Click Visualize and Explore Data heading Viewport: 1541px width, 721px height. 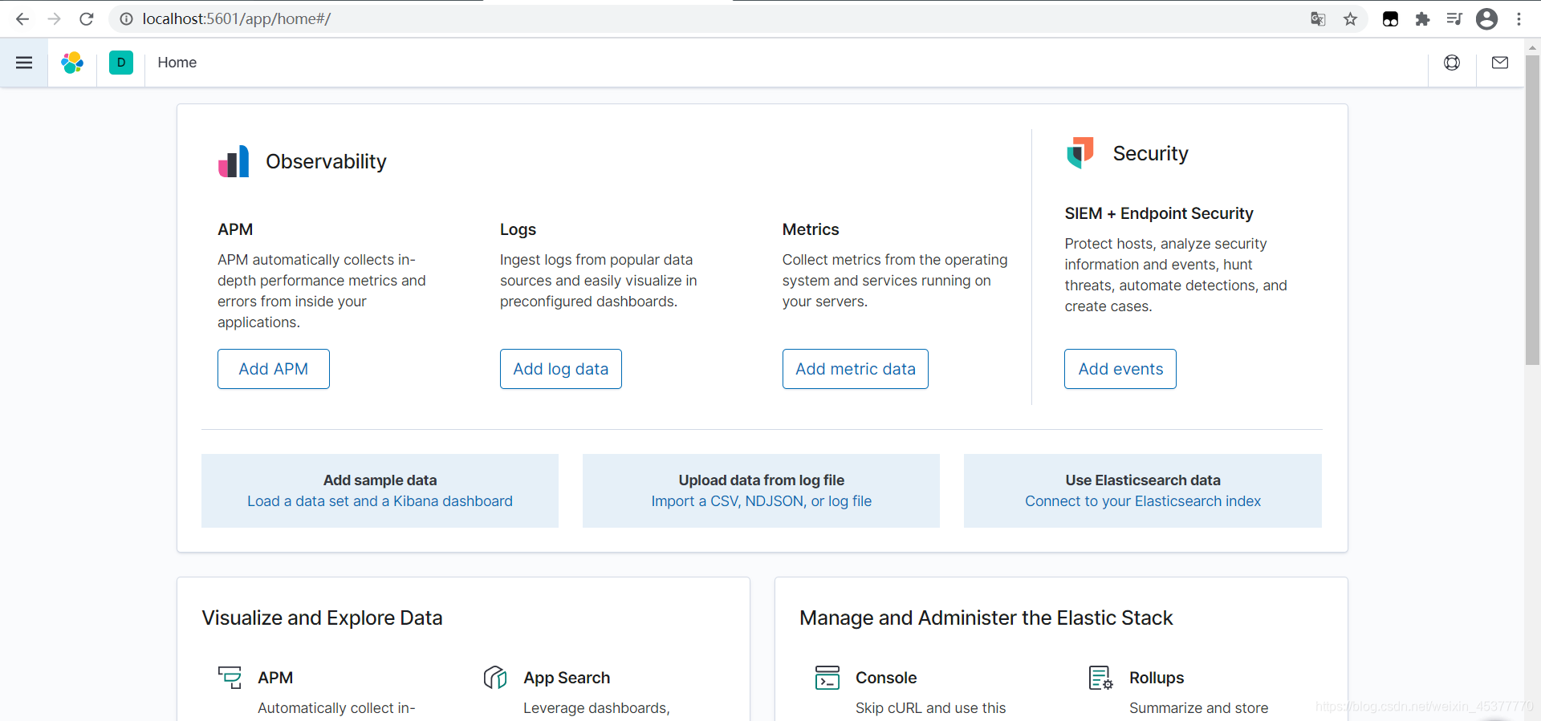coord(322,618)
